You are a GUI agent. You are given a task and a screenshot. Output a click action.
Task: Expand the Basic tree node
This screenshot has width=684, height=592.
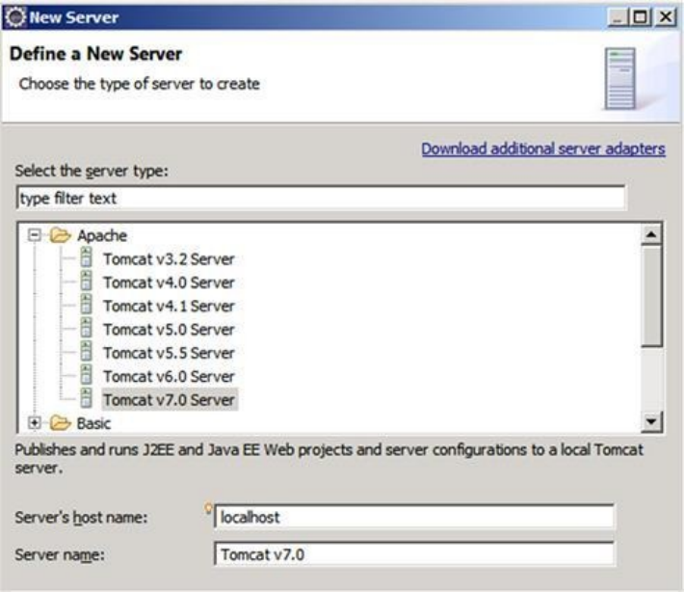click(34, 422)
